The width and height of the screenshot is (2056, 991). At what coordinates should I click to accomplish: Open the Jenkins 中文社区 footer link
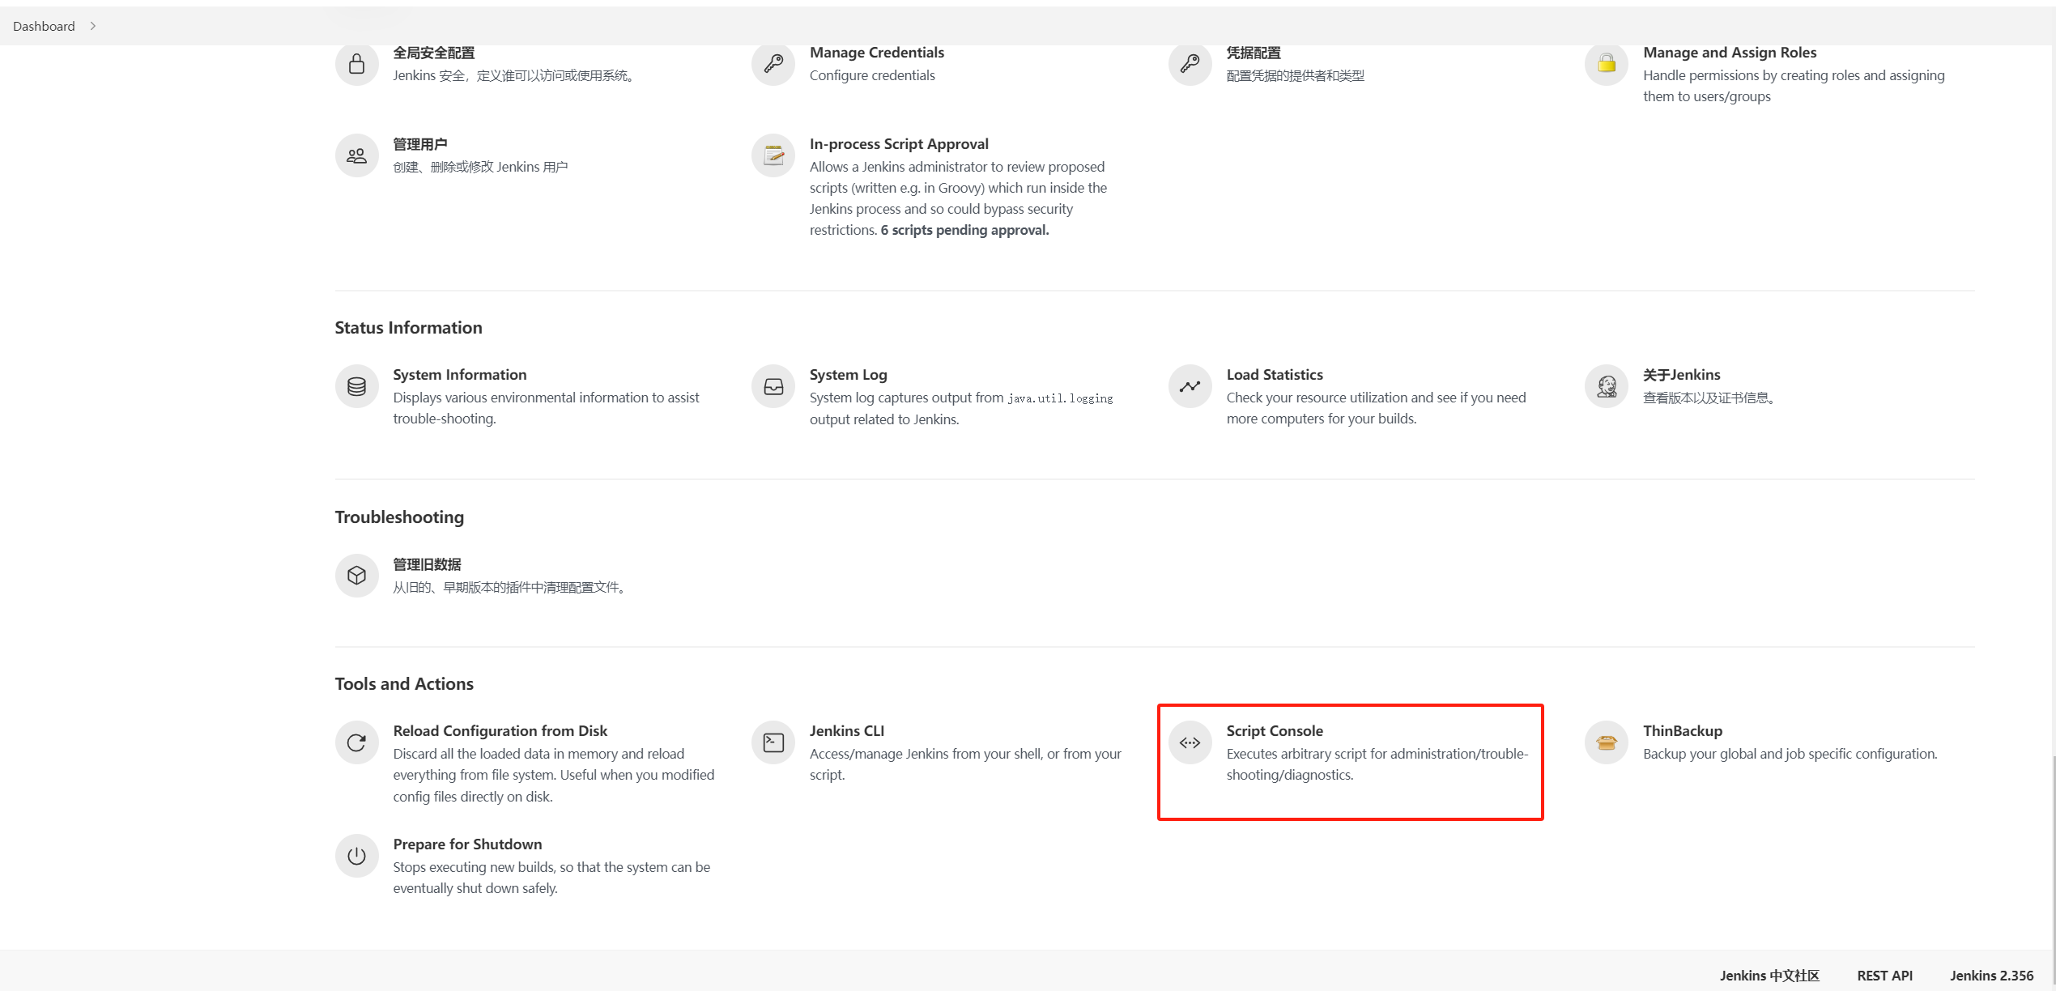click(x=1769, y=976)
